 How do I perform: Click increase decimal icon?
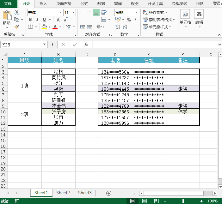(x=118, y=27)
